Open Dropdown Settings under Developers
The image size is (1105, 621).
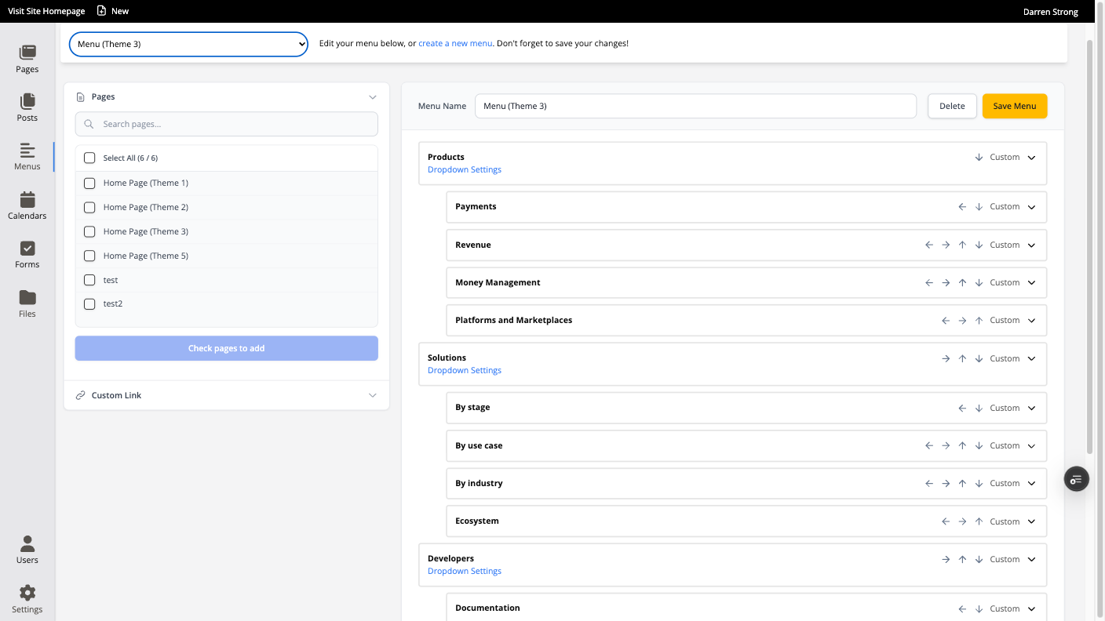click(x=464, y=571)
